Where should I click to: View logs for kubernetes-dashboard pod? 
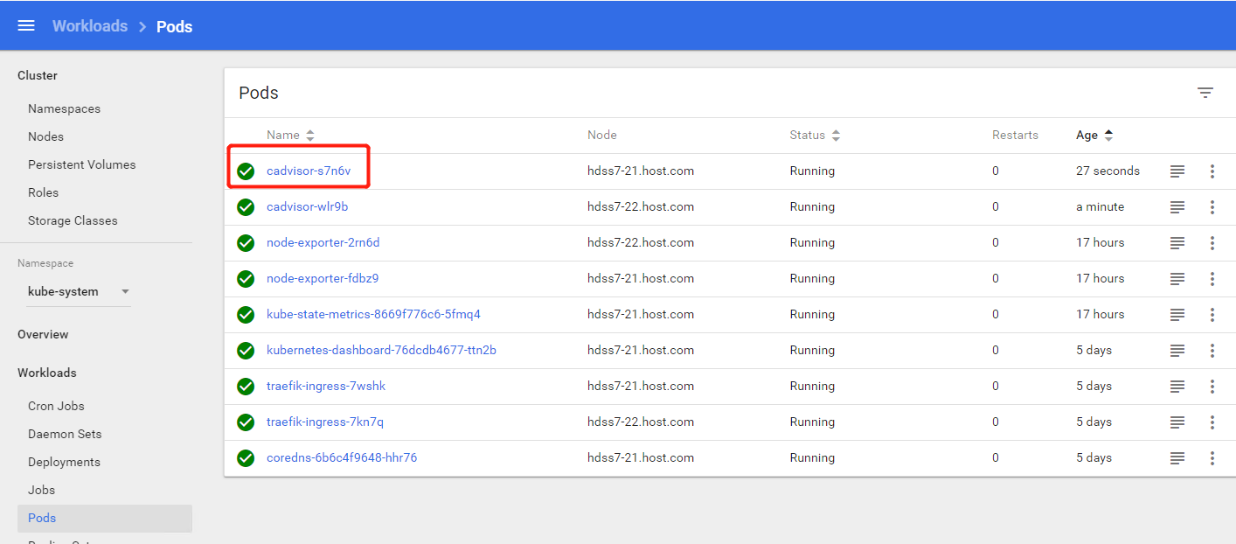coord(1177,351)
